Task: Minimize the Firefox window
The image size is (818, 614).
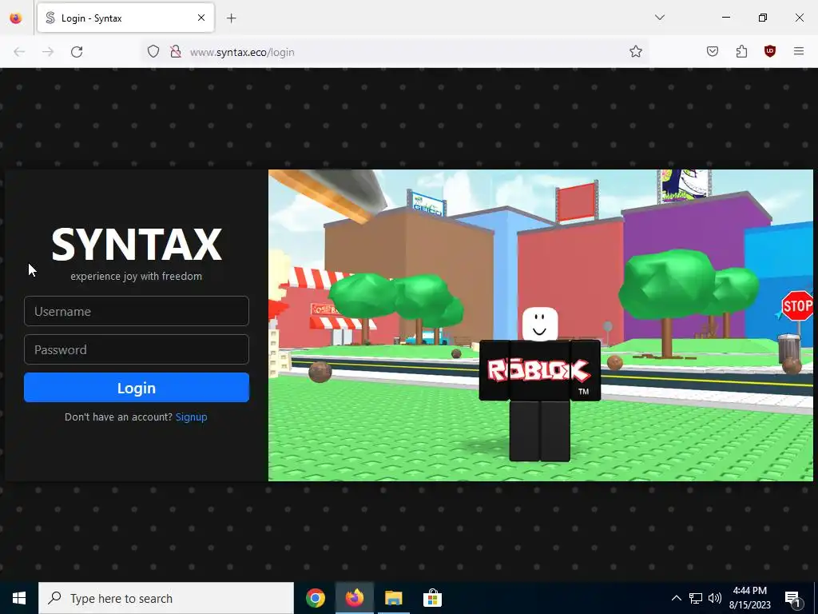Action: click(725, 18)
